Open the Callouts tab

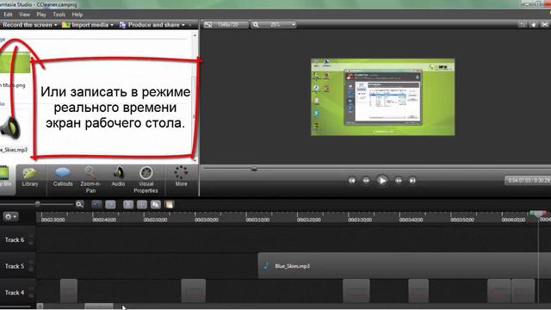tap(63, 177)
